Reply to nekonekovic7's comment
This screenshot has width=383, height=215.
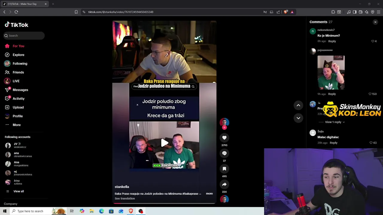point(332,41)
